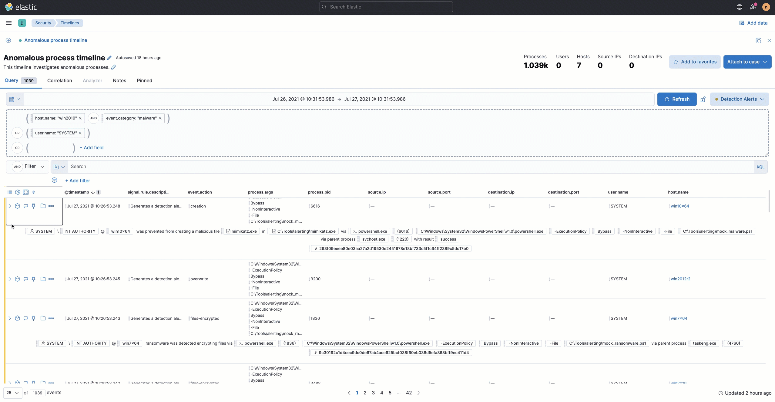Screen dimensions: 775x402
Task: Remove the host.name win2019 filter pill
Action: click(x=81, y=118)
